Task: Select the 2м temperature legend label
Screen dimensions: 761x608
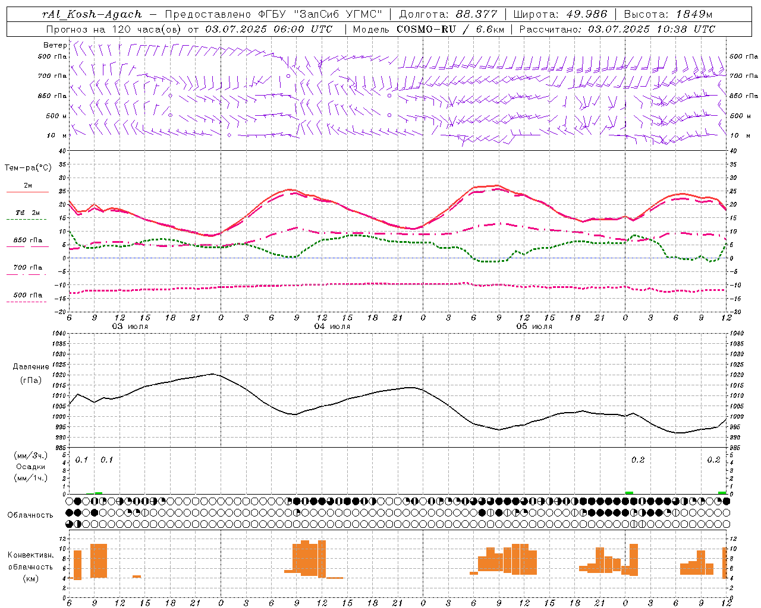Action: [x=28, y=185]
